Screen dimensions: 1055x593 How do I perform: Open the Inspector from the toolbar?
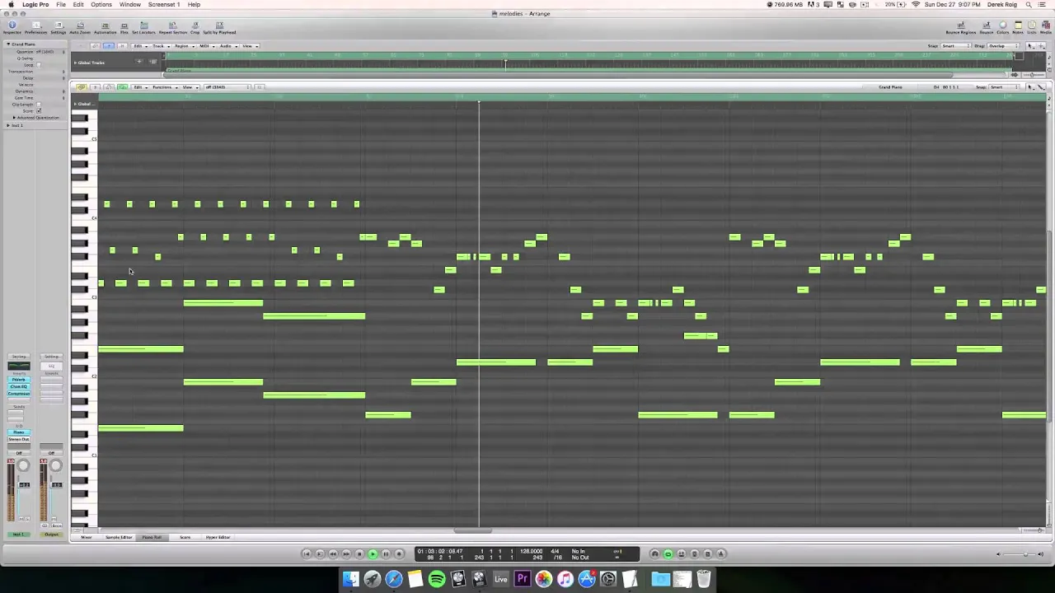click(12, 28)
